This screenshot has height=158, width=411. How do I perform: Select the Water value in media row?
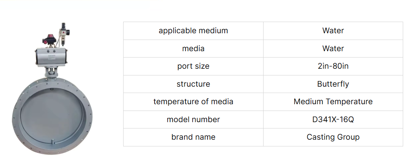pyautogui.click(x=333, y=49)
